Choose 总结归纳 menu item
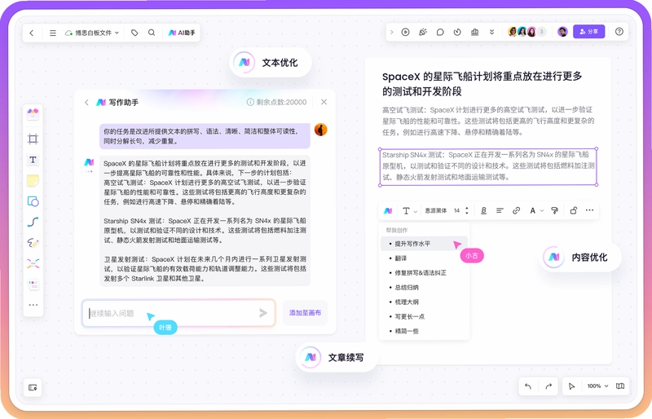This screenshot has width=652, height=419. (x=424, y=288)
